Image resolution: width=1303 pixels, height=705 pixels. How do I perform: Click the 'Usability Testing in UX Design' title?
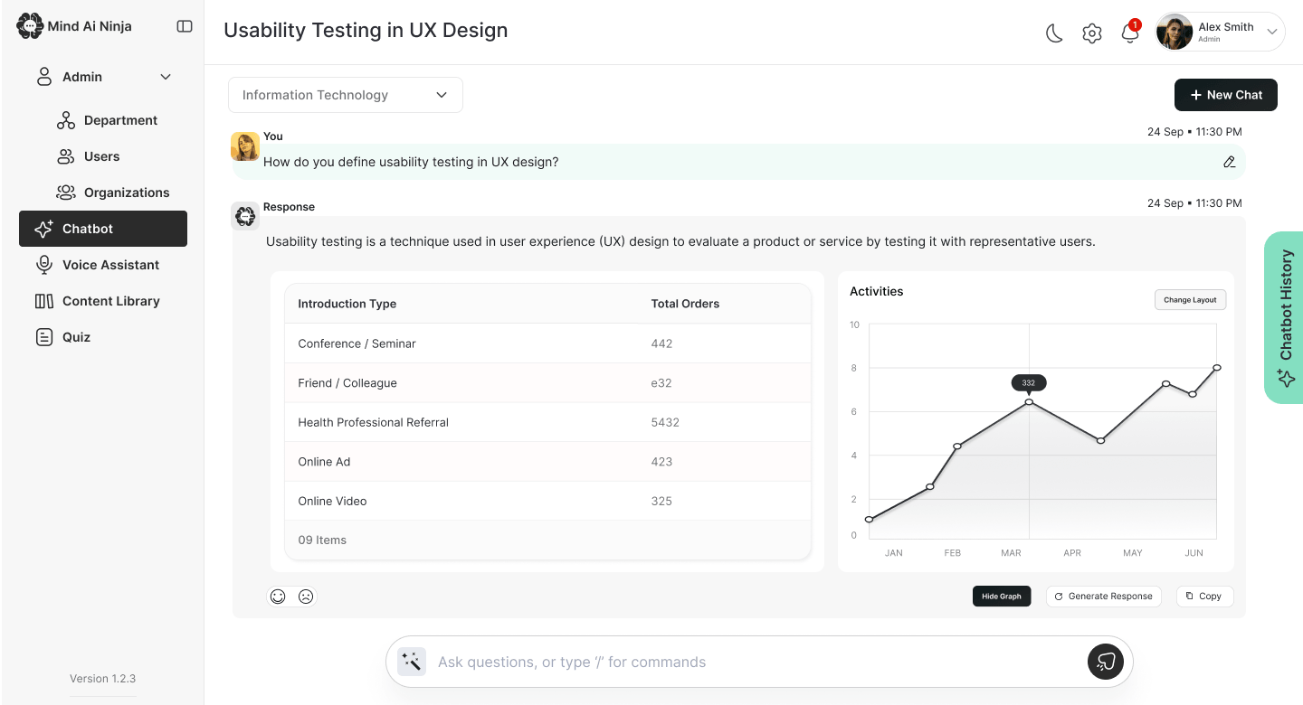click(x=366, y=30)
